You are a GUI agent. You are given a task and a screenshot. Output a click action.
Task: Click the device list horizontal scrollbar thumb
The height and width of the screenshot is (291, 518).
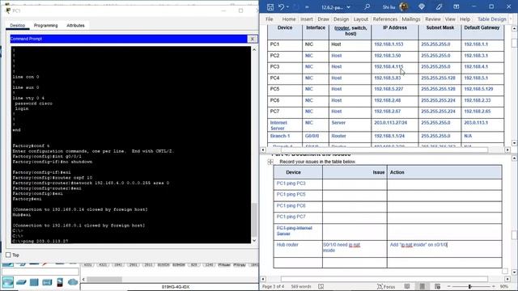point(104,280)
